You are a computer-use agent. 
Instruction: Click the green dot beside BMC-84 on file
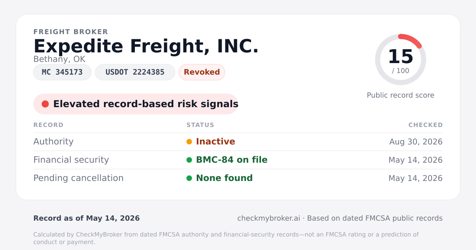(189, 160)
